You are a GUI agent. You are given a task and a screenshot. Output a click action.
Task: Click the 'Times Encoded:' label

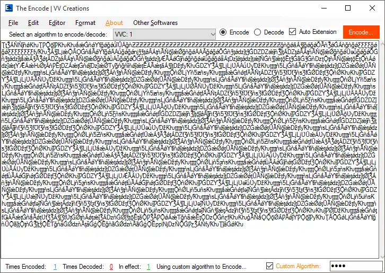coord(26,267)
